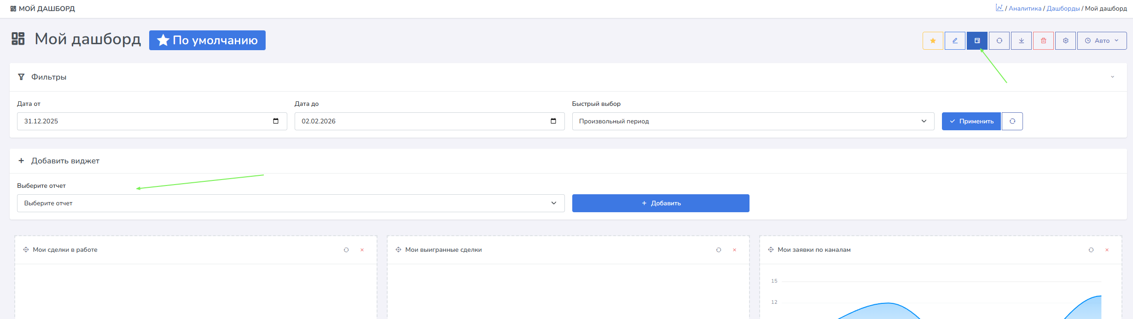Go to Аналитика breadcrumb link
This screenshot has height=319, width=1133.
click(1024, 9)
